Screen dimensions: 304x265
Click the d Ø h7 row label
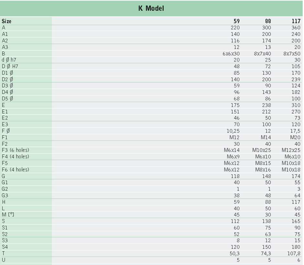coord(9,60)
